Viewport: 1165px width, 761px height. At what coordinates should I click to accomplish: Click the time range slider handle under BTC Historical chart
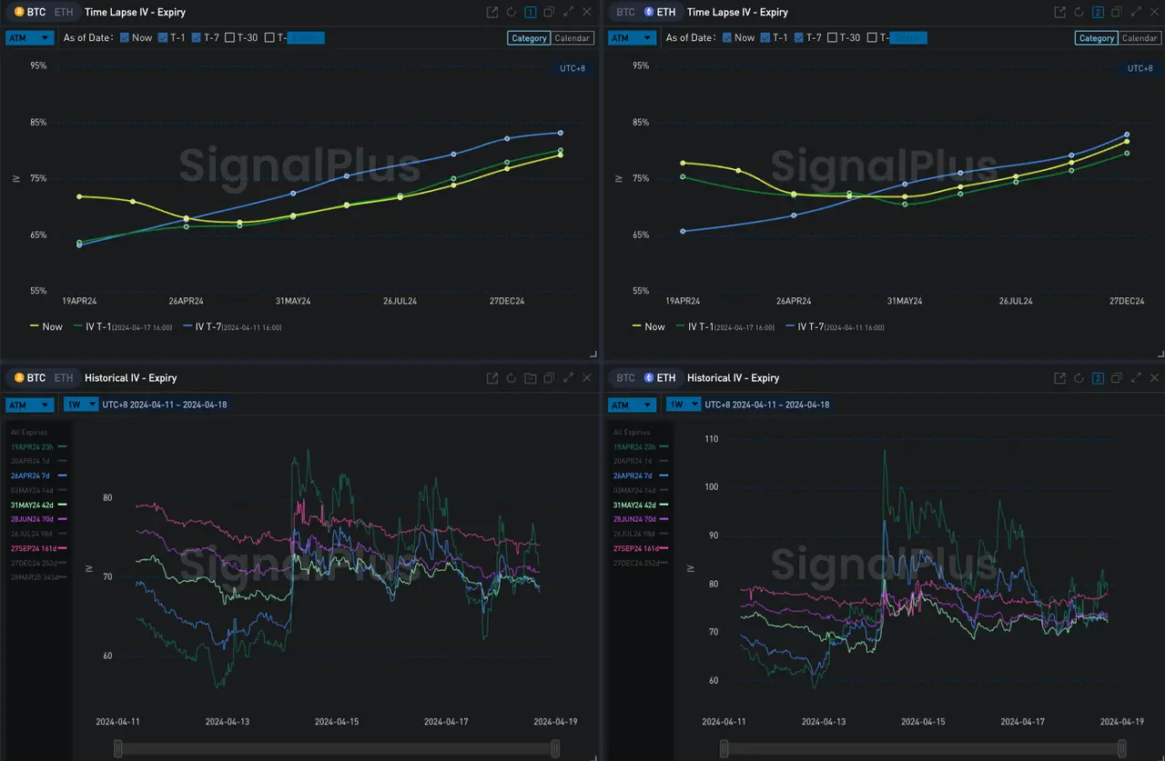click(117, 748)
